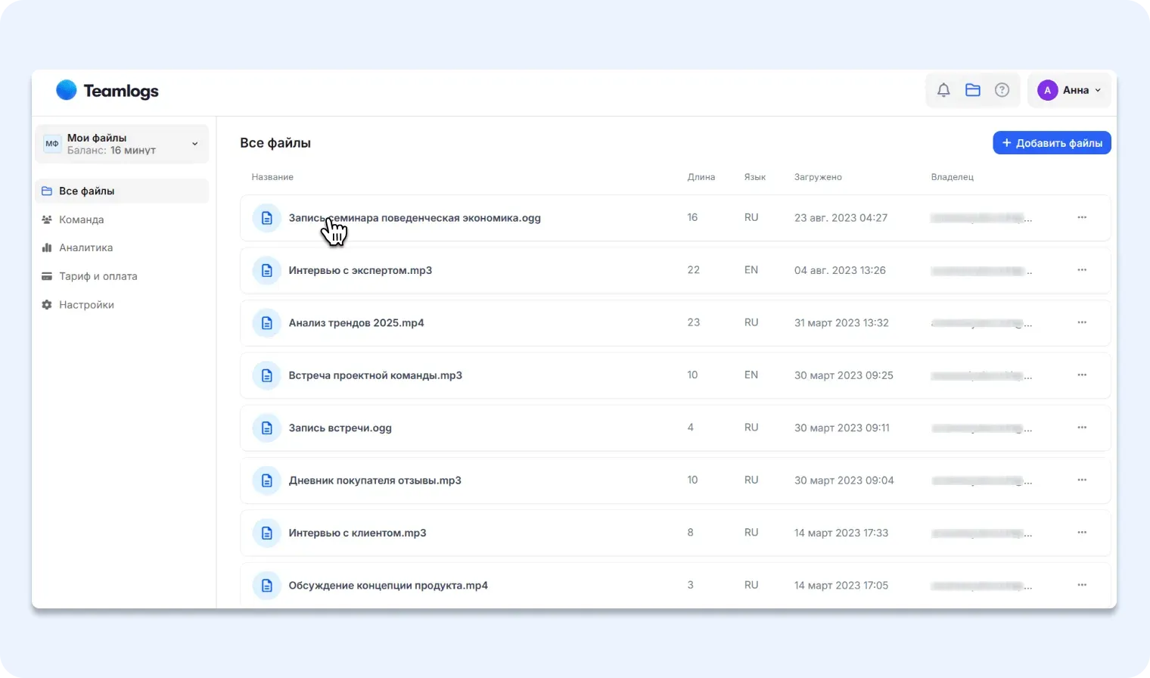Click the Добавить файлы button
Screen dimensions: 1150x678
[x=1052, y=143]
